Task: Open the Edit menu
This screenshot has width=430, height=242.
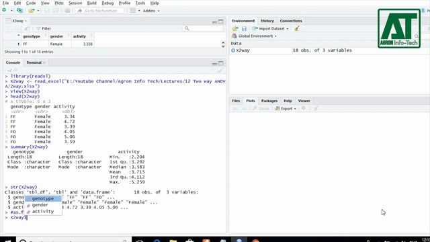Action: (17, 3)
